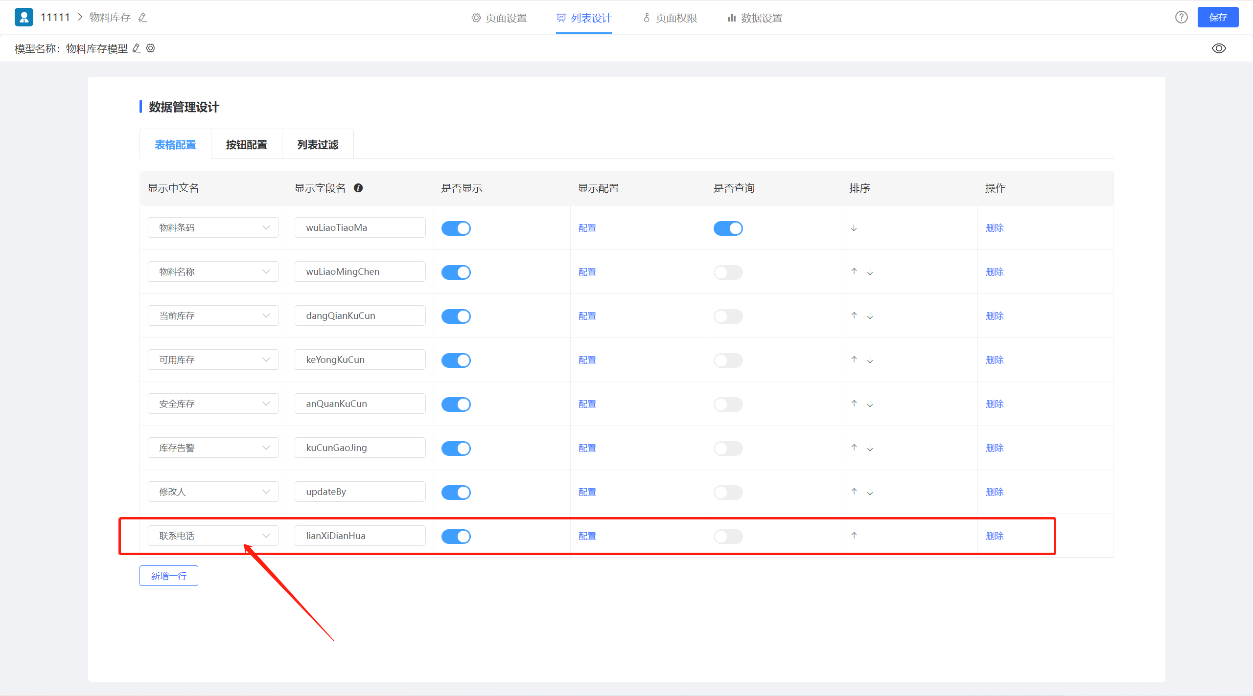Enable 是否查询 for 物料名称
Image resolution: width=1253 pixels, height=696 pixels.
coord(728,272)
